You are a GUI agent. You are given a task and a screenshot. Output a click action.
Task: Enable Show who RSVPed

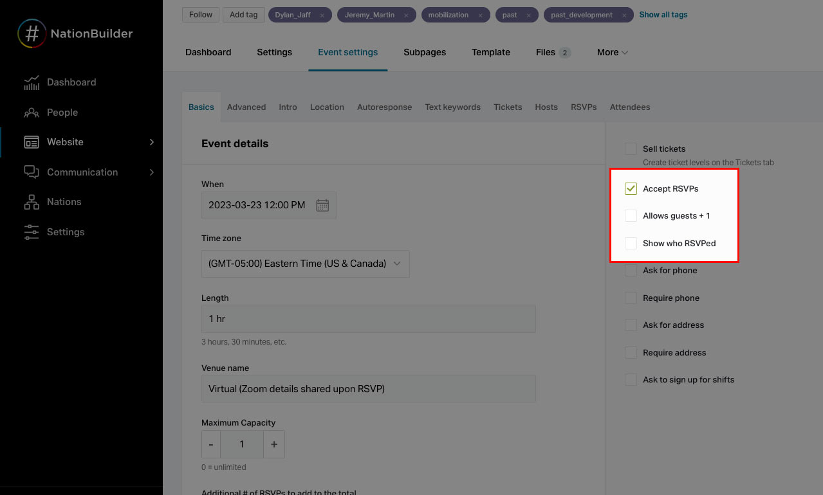tap(631, 243)
